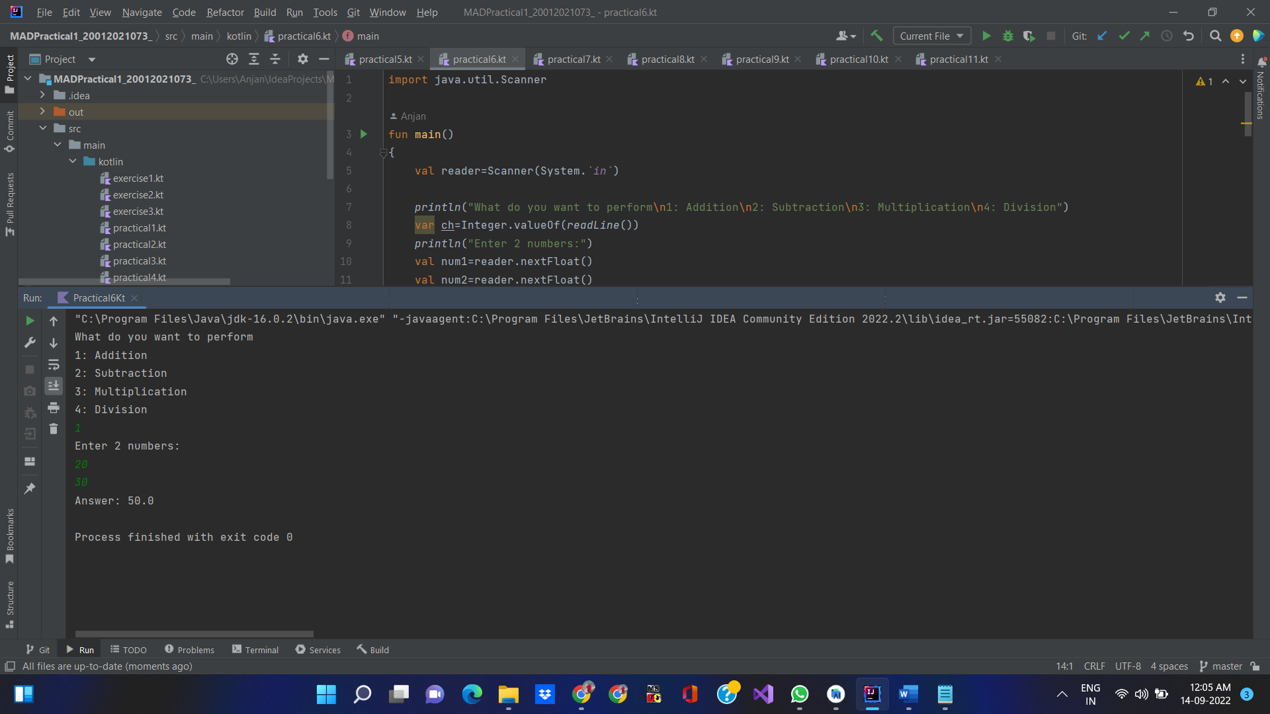Open Run console settings with gear icon
The width and height of the screenshot is (1270, 714).
tap(1220, 297)
